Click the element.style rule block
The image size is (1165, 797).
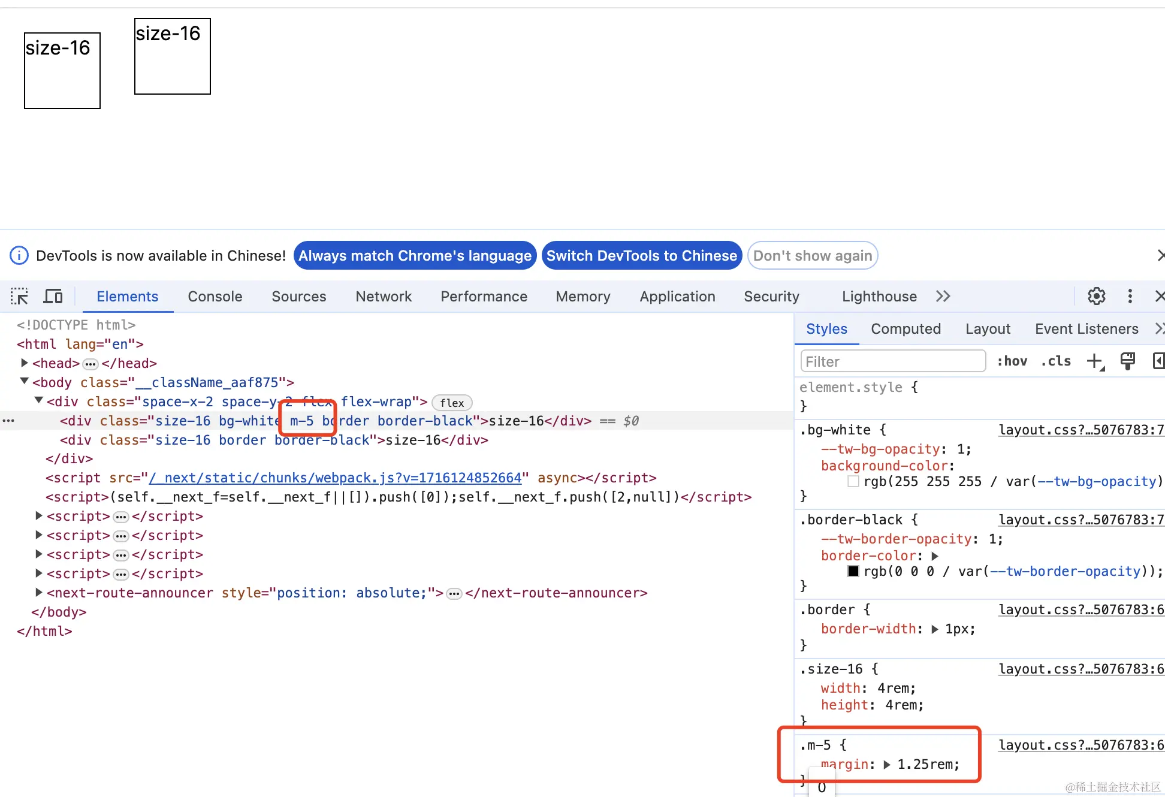(x=980, y=397)
